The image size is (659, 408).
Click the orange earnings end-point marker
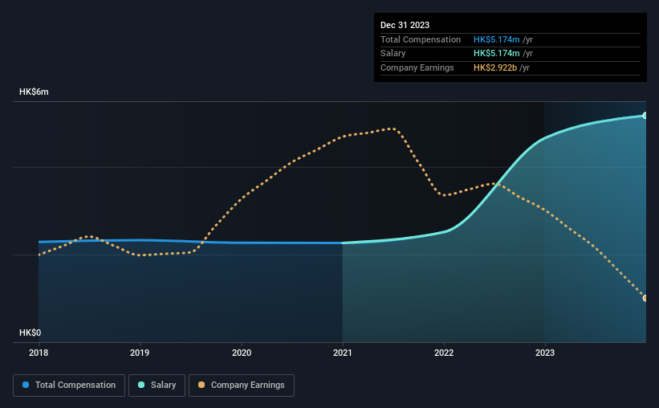tap(645, 298)
